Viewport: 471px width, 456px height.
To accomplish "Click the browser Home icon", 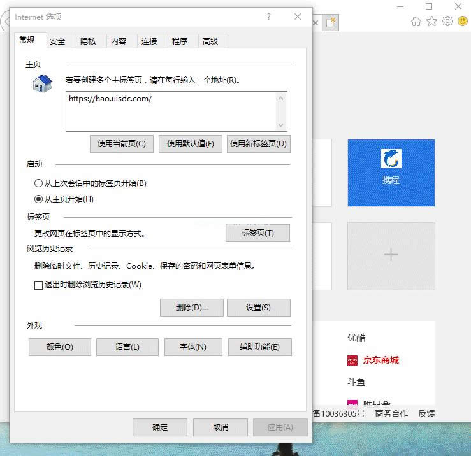I will pyautogui.click(x=416, y=22).
